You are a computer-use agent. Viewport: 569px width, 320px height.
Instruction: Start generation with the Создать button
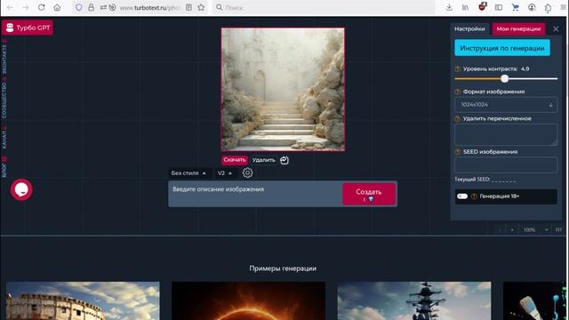point(369,194)
